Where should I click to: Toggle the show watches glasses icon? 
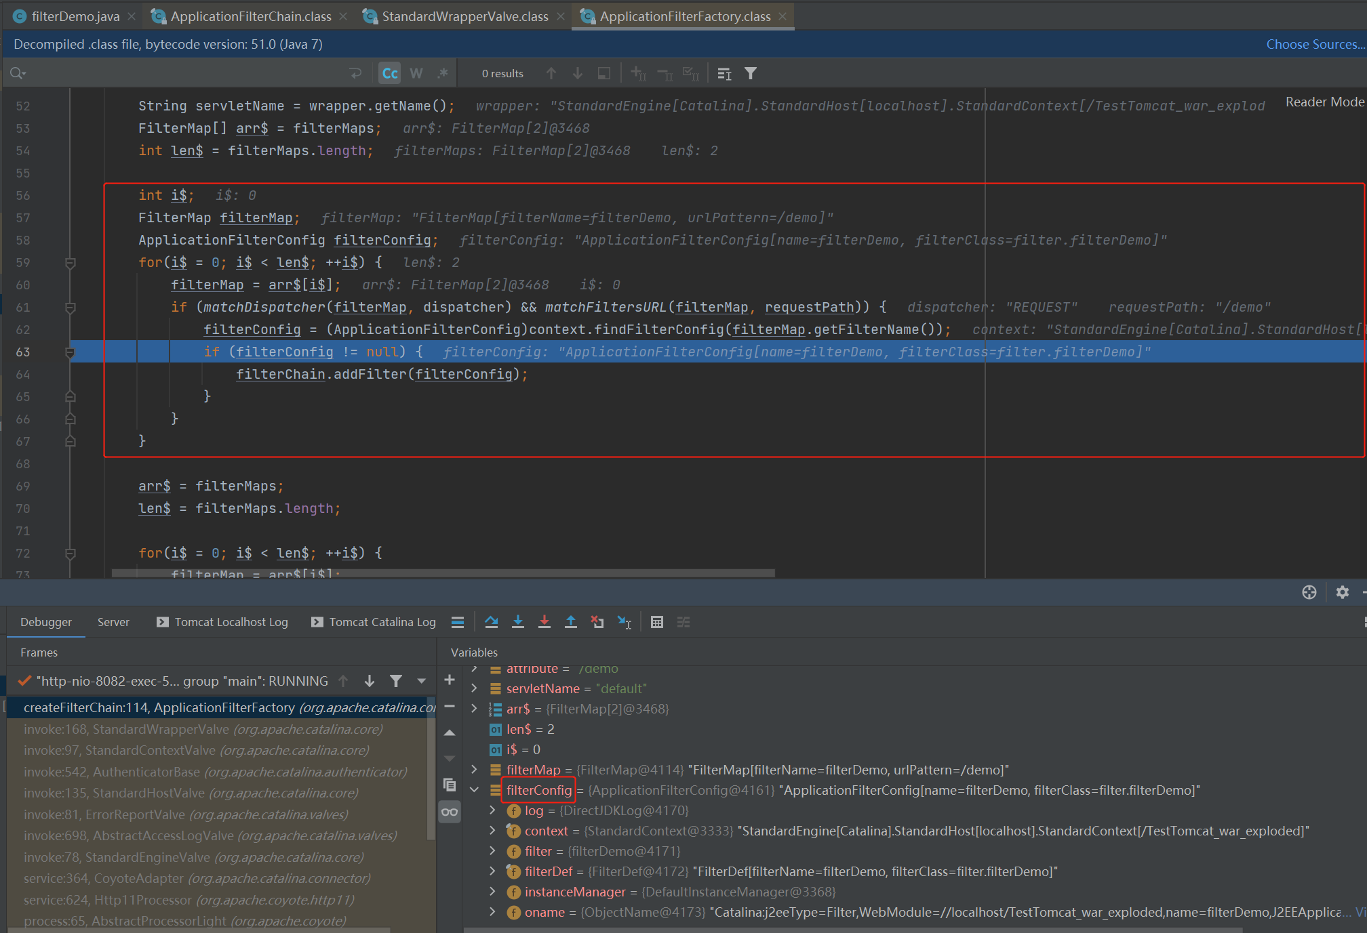point(450,812)
